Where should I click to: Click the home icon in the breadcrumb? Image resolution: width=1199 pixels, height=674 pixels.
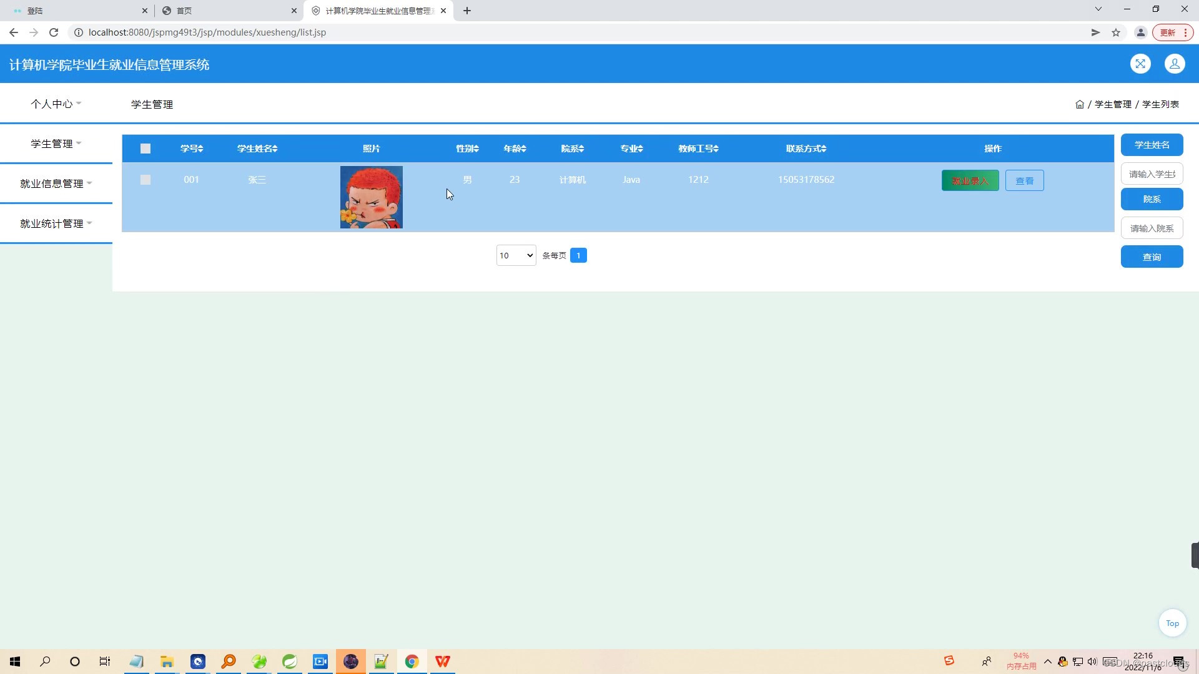(1080, 104)
